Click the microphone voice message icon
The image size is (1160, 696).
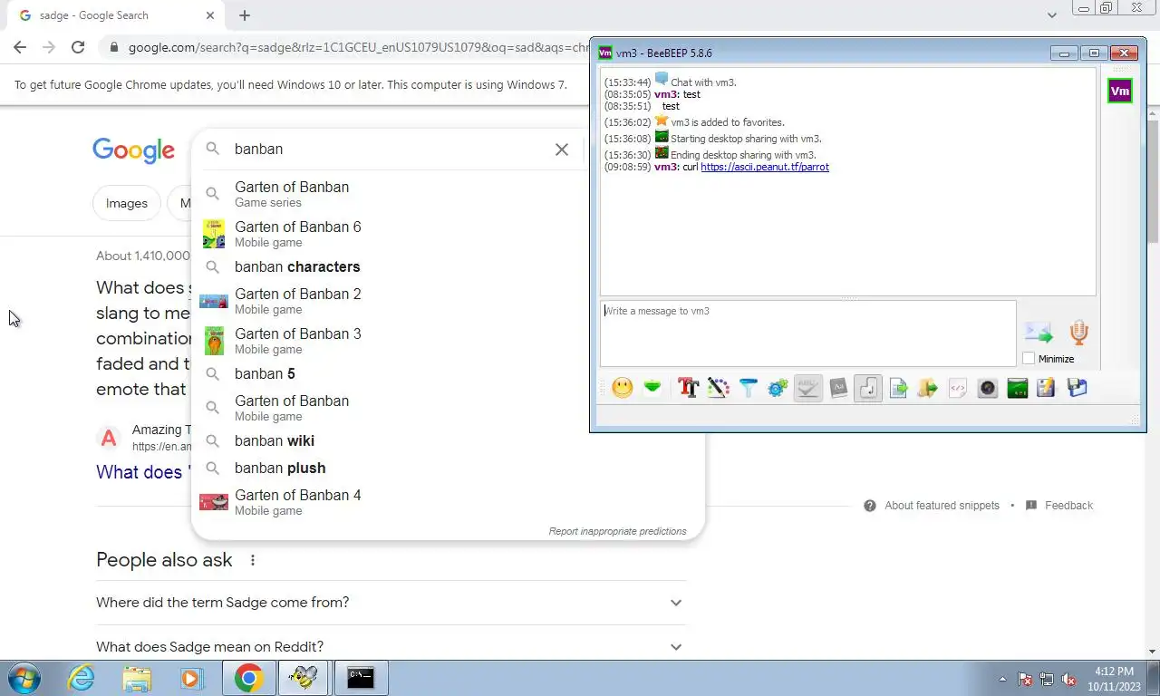1078,333
